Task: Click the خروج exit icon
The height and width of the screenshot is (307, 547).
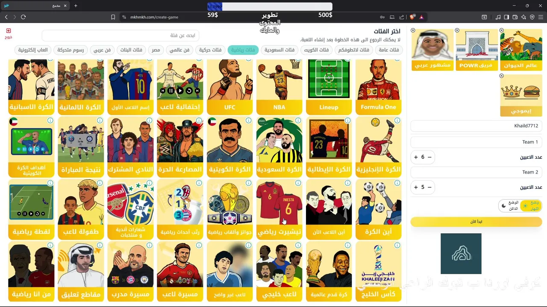Action: coord(9,31)
